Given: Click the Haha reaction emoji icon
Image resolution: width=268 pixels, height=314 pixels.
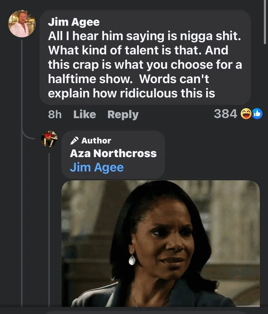Looking at the screenshot, I should 246,114.
